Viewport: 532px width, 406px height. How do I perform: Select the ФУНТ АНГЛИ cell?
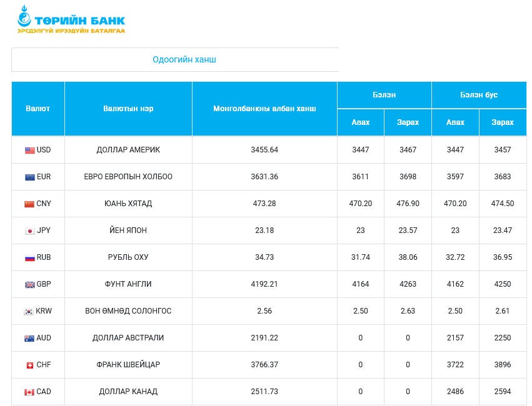[128, 284]
